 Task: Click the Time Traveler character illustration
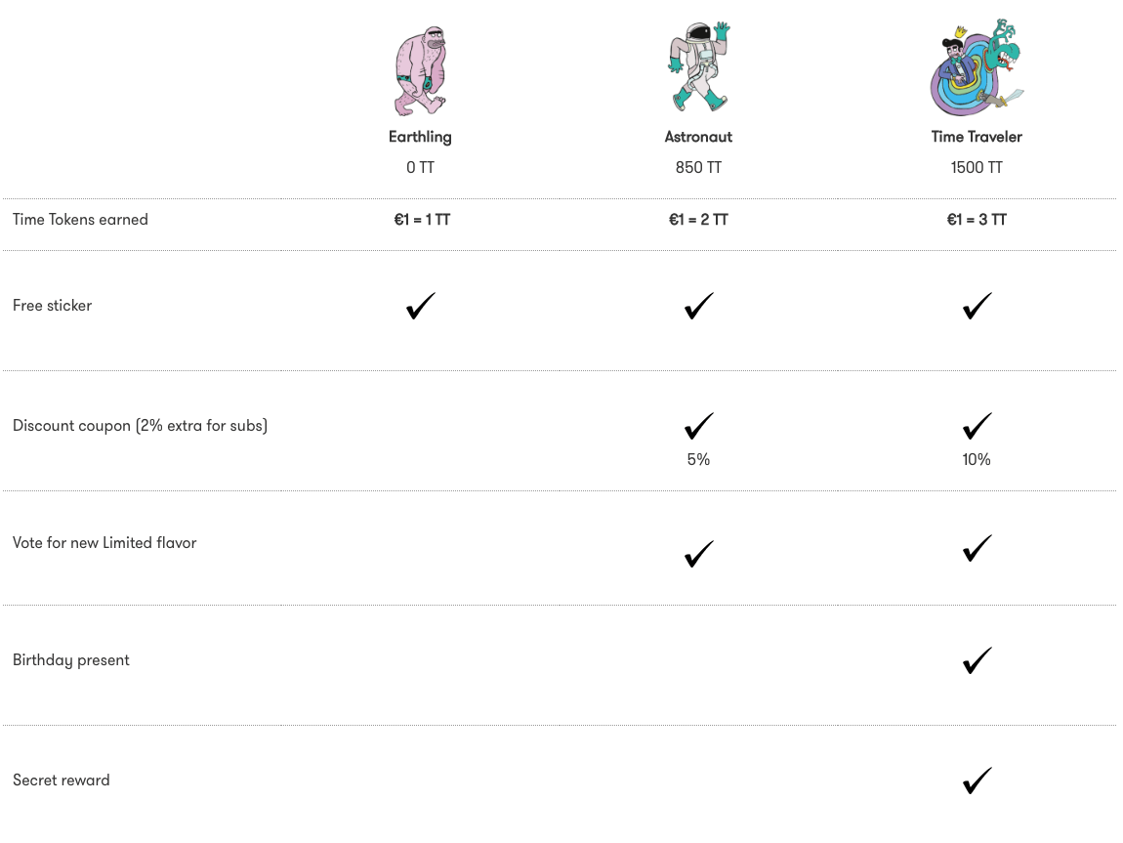point(976,68)
